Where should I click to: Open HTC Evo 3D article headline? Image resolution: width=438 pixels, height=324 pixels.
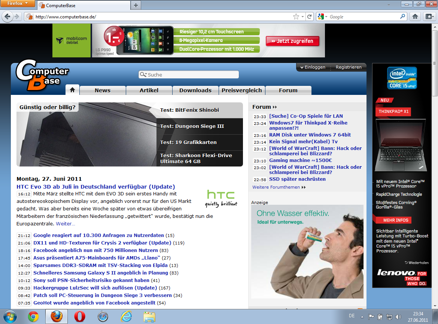96,187
